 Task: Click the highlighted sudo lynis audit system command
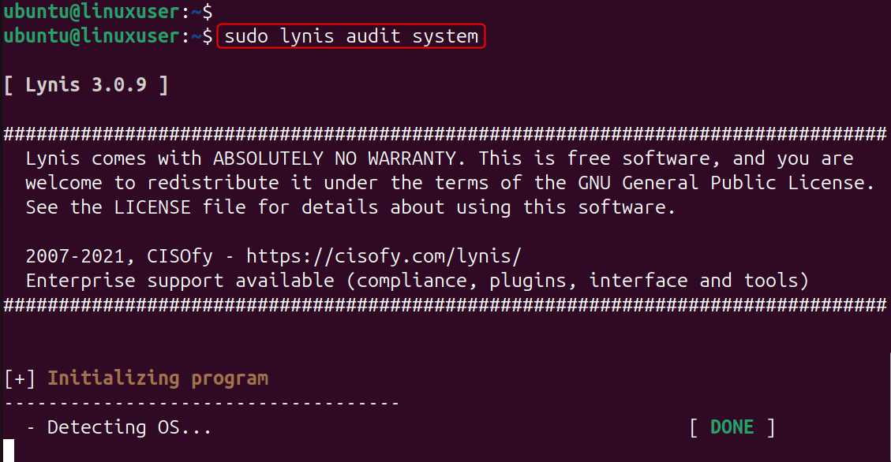tap(351, 36)
